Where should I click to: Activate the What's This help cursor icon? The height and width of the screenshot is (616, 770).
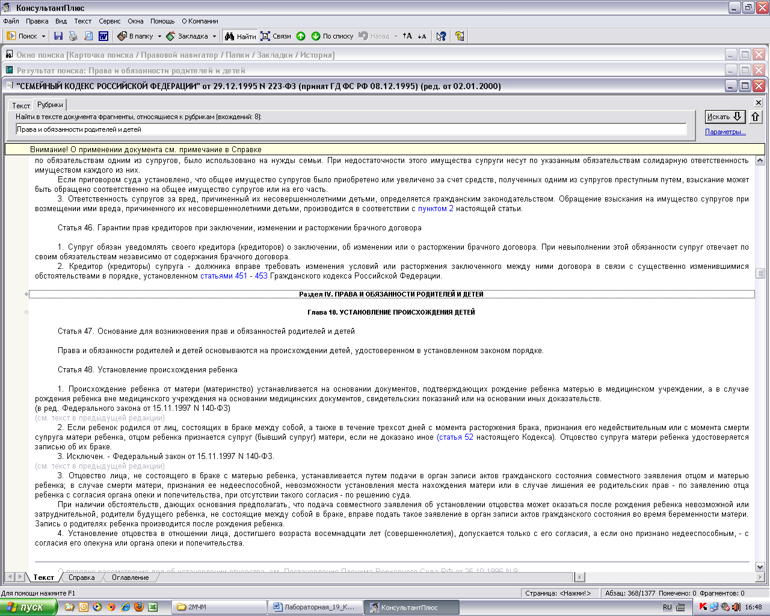(x=441, y=36)
